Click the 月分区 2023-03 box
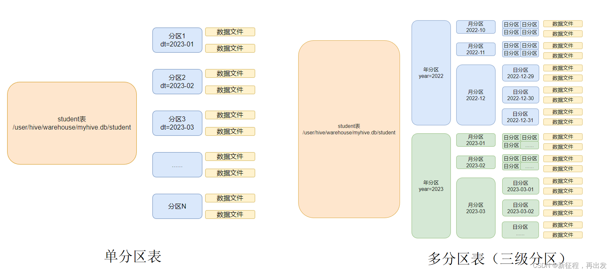This screenshot has height=272, width=612. pyautogui.click(x=476, y=208)
